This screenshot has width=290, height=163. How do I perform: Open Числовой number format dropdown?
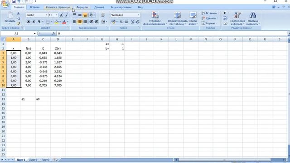coord(138,15)
